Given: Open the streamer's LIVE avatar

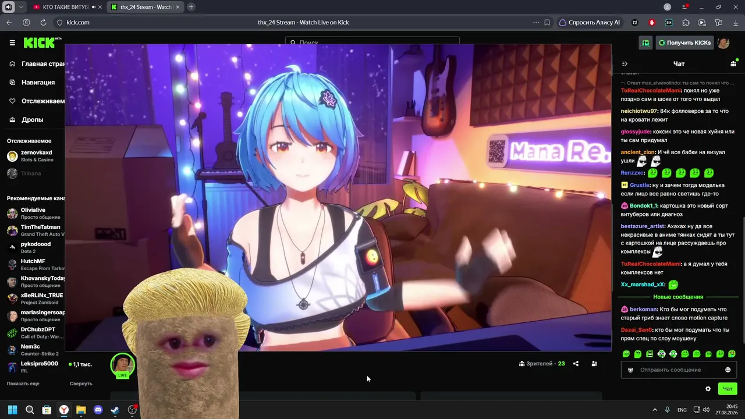Looking at the screenshot, I should point(122,365).
